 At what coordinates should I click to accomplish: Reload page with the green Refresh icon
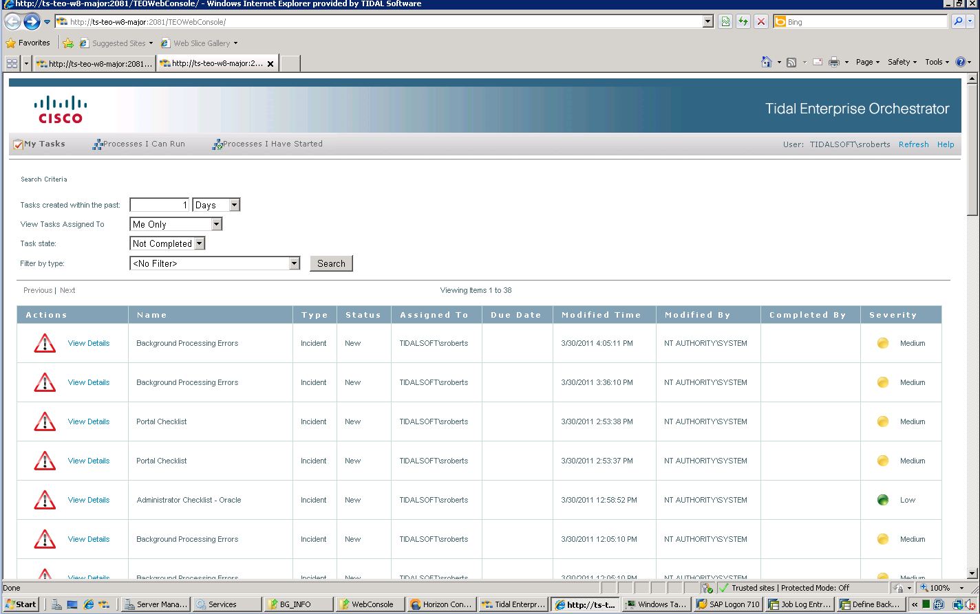pos(743,22)
